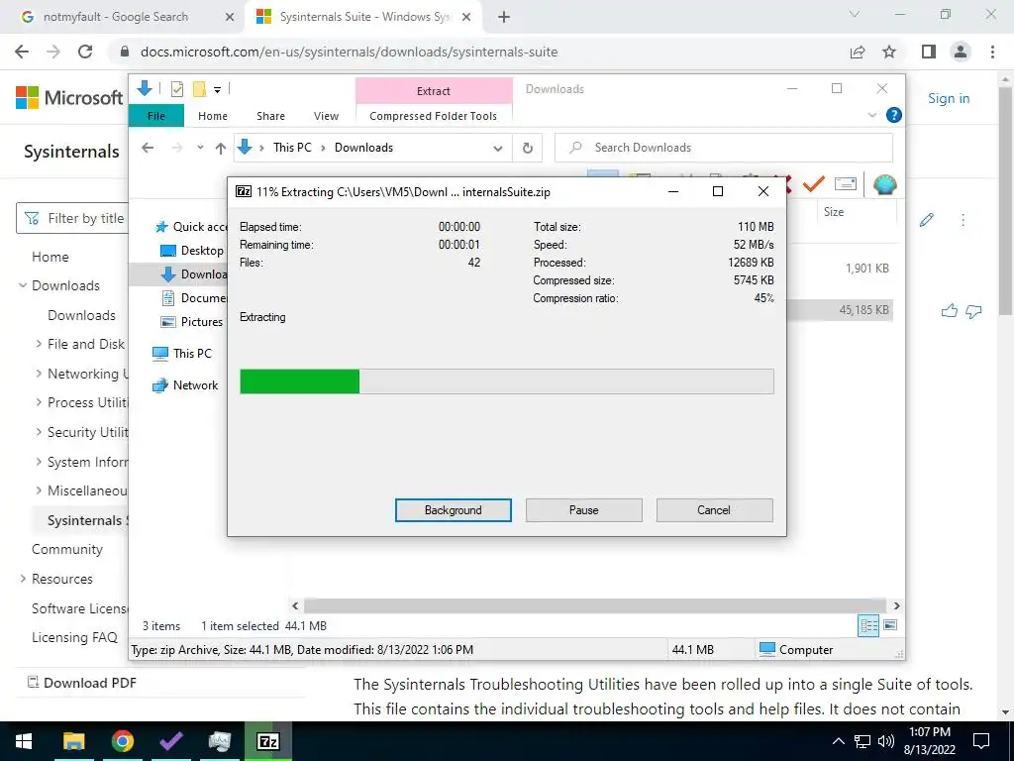
Task: Click Downloads in the address breadcrumb
Action: [x=363, y=147]
